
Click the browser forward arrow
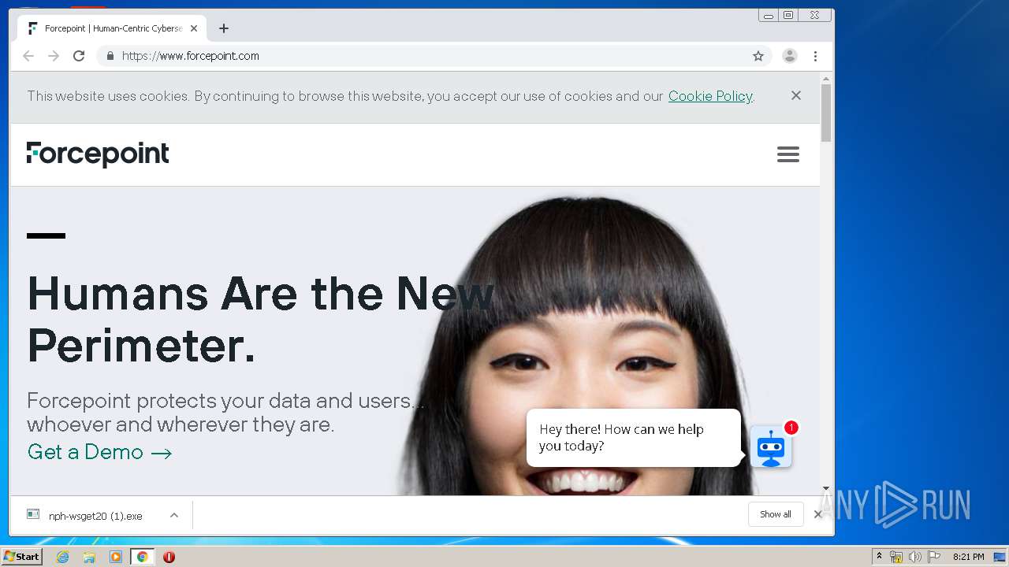pos(54,56)
